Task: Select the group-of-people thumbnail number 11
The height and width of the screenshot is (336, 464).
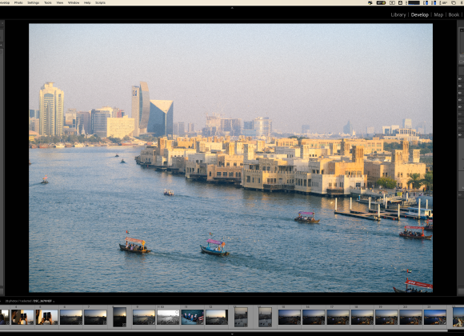Action: [x=192, y=317]
